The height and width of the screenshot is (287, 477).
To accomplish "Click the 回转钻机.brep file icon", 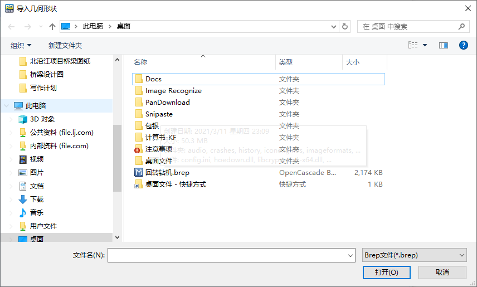I will [139, 173].
